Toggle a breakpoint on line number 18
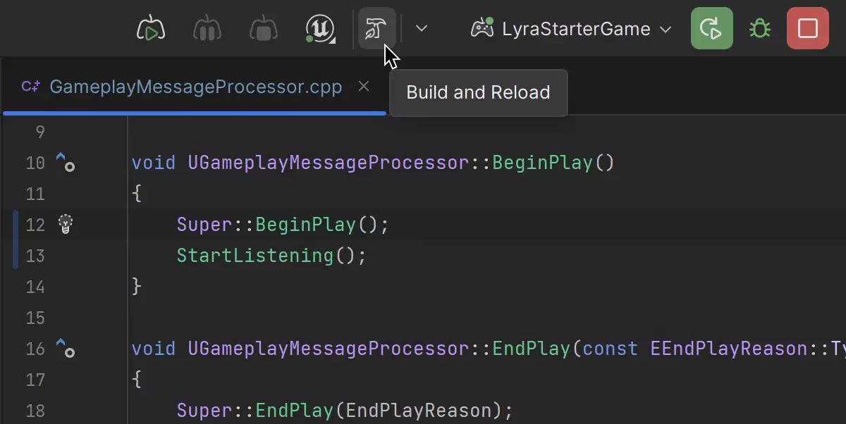846x424 pixels. tap(35, 411)
